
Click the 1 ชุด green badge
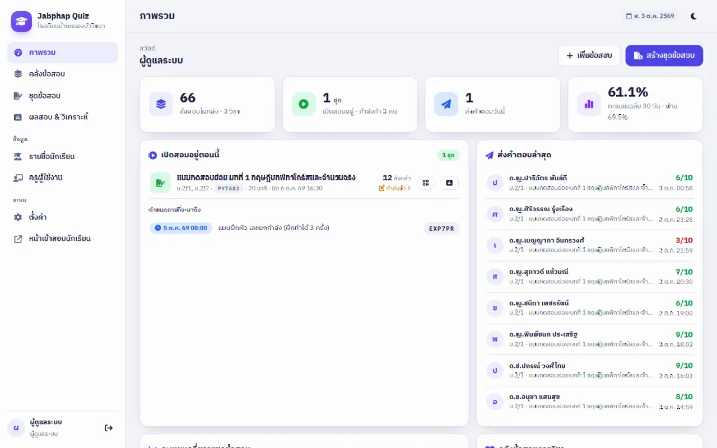click(448, 155)
